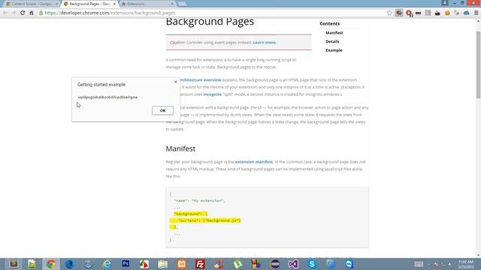Viewport: 481px width, 270px height.
Task: Open XAMPP from the taskbar
Action: click(181, 264)
